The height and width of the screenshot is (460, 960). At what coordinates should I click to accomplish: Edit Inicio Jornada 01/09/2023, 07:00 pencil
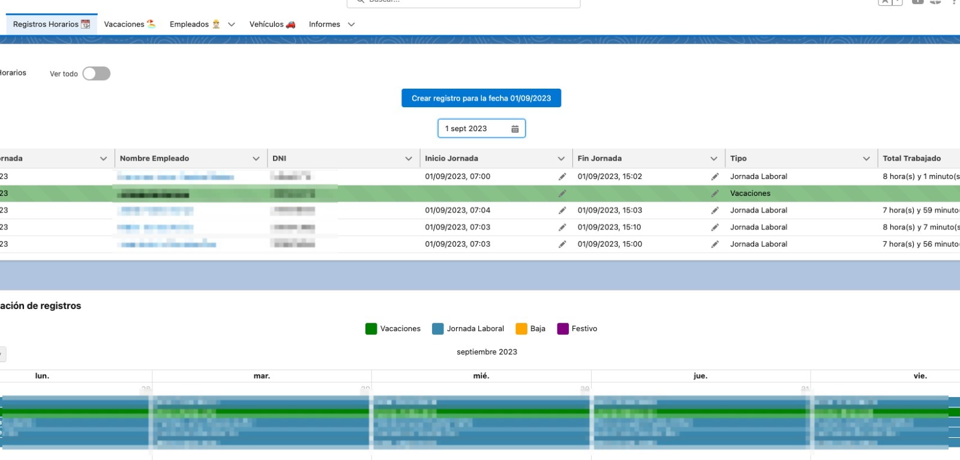tap(562, 177)
